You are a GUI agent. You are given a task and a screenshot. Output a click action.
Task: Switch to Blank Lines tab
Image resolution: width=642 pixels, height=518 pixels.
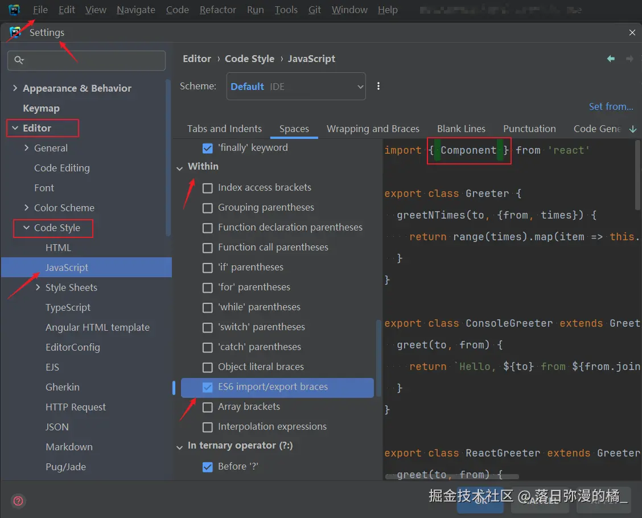pyautogui.click(x=461, y=129)
